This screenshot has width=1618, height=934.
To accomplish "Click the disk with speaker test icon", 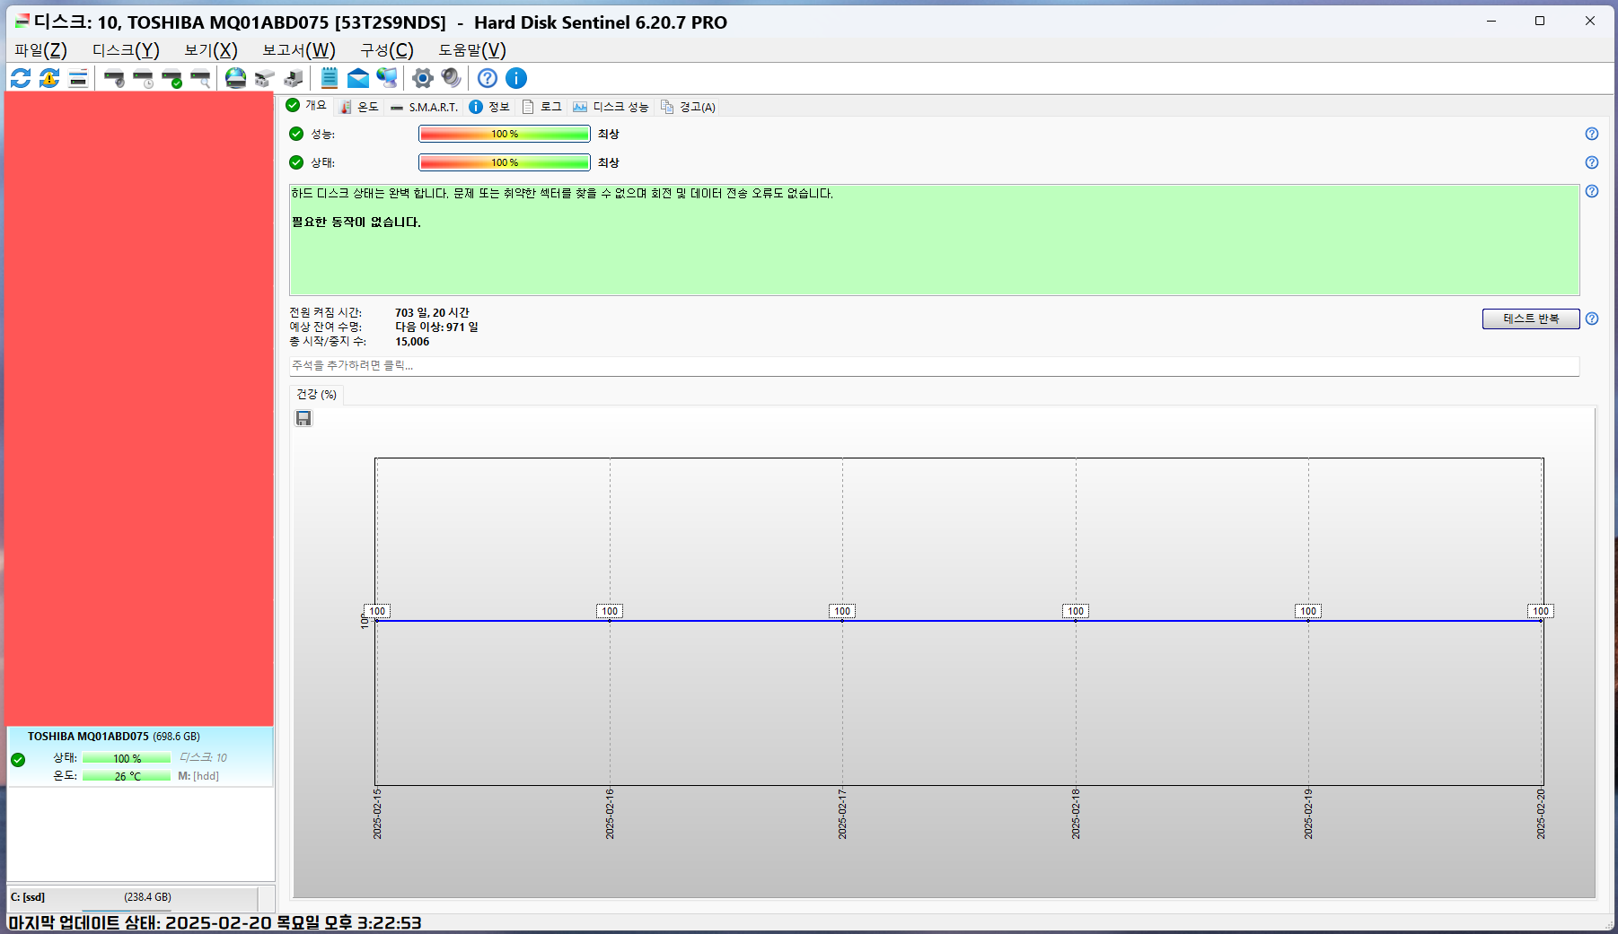I will coord(114,78).
